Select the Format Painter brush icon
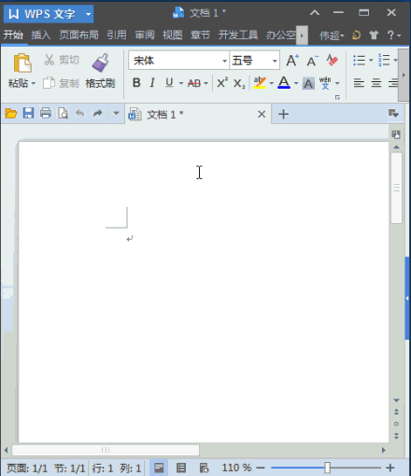Viewport: 411px width, 476px height. tap(101, 63)
